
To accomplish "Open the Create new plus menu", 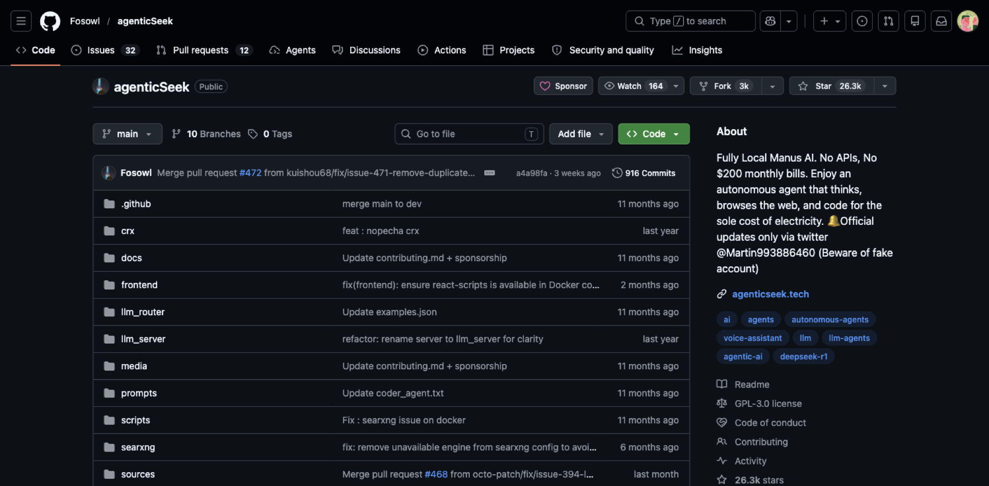I will pyautogui.click(x=829, y=21).
